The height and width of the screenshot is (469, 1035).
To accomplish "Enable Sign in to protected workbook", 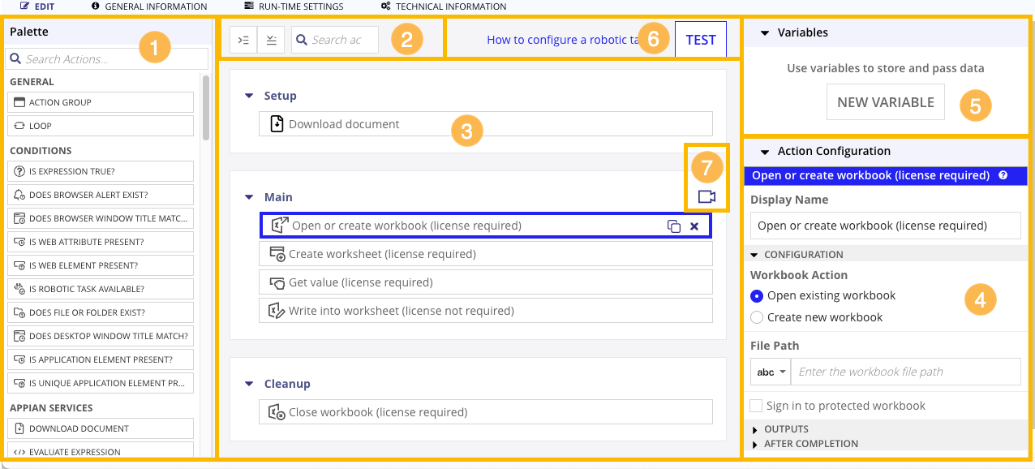I will (756, 406).
